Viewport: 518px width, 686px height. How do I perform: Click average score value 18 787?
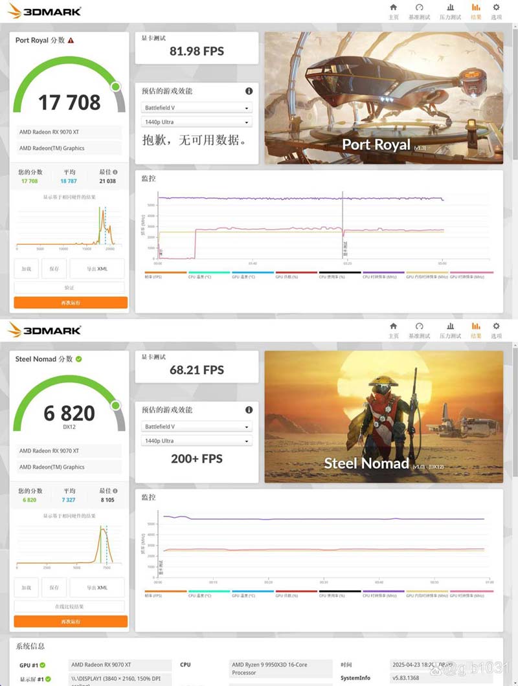(x=69, y=181)
